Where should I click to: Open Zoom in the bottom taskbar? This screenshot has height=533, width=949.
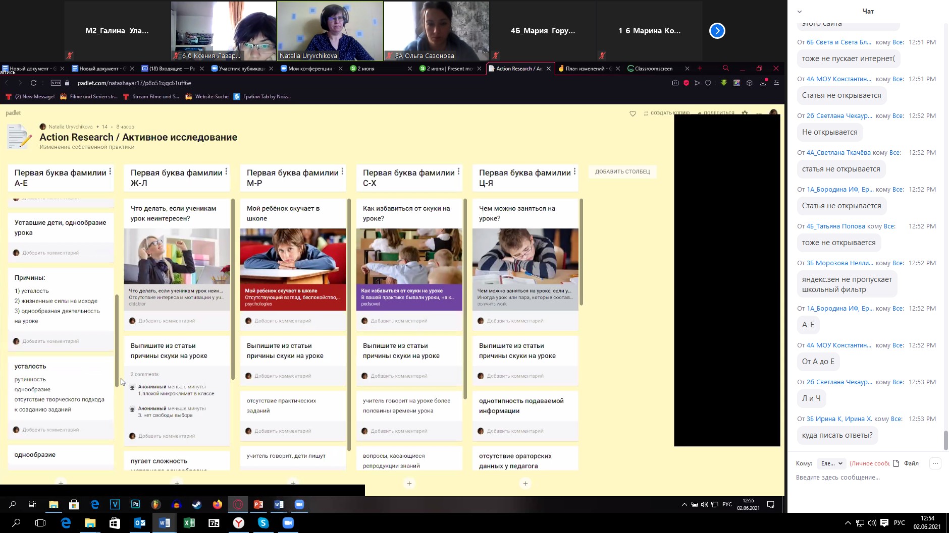click(288, 523)
